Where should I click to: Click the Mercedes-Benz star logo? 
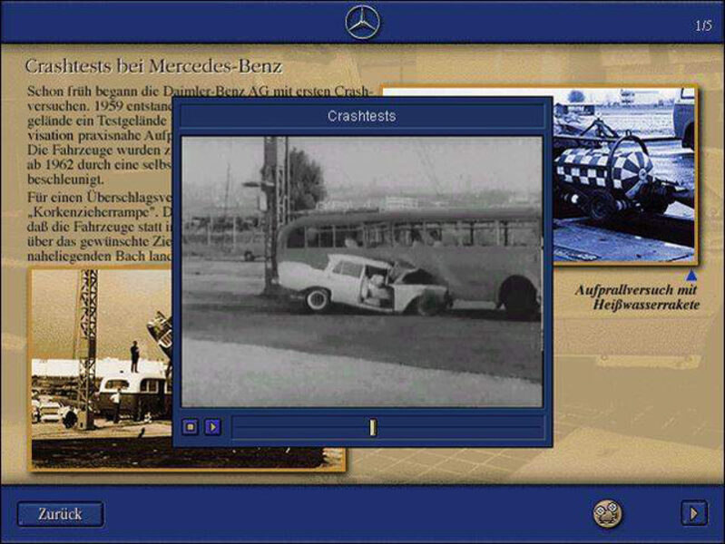pyautogui.click(x=363, y=21)
